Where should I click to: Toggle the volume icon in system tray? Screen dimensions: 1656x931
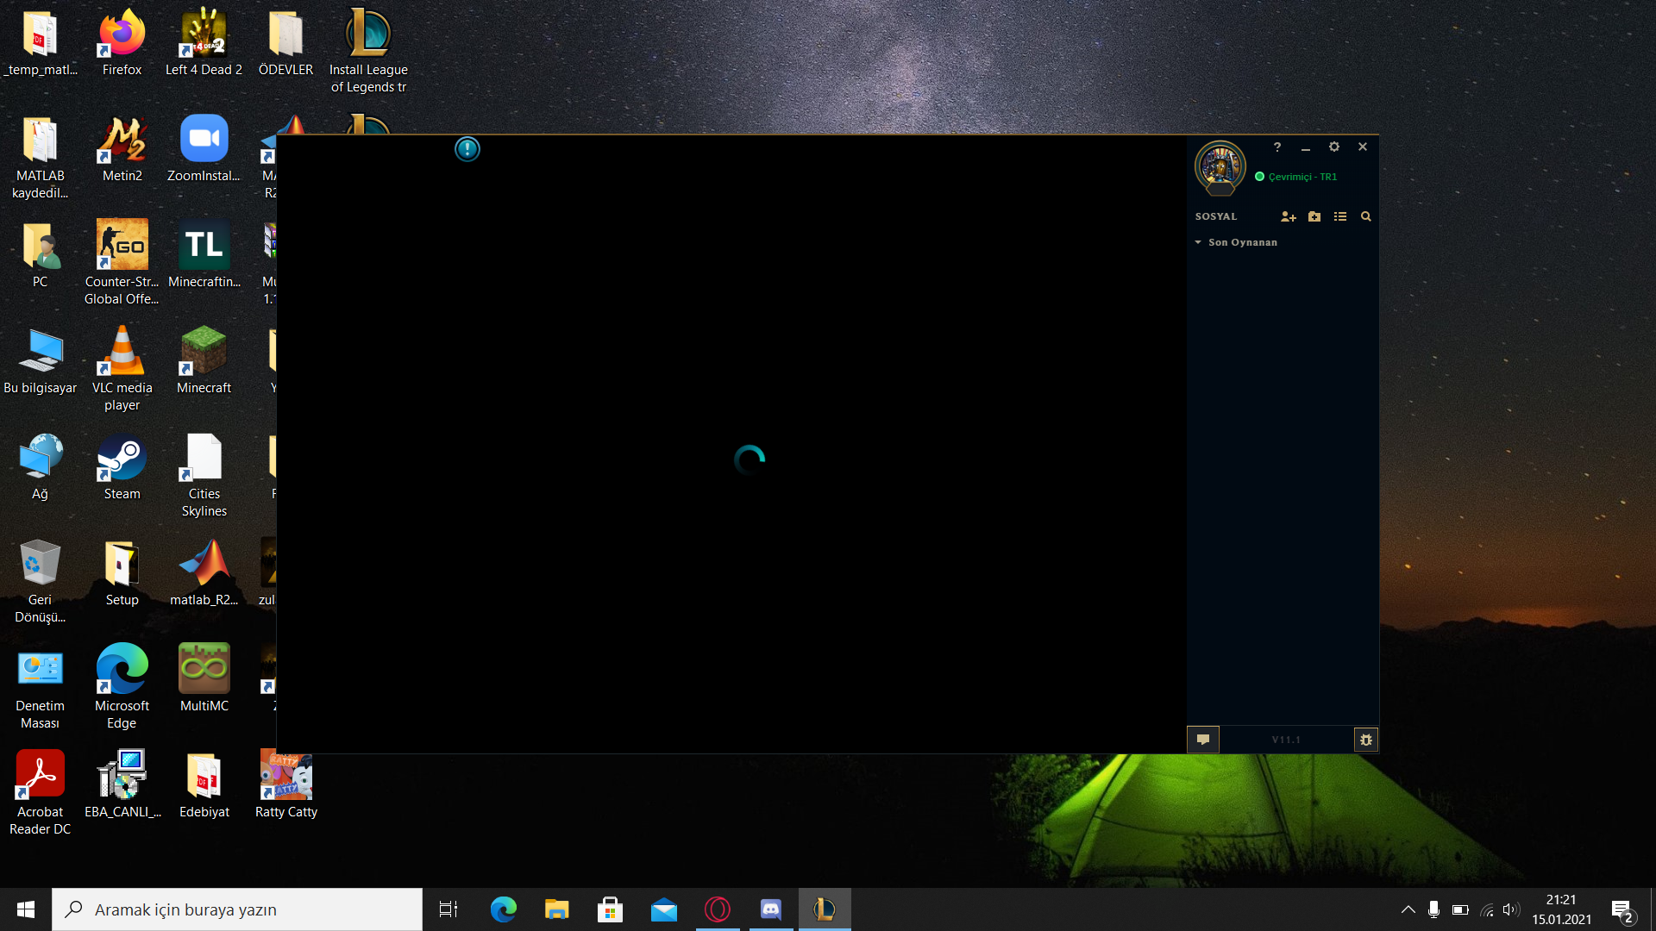(1510, 909)
